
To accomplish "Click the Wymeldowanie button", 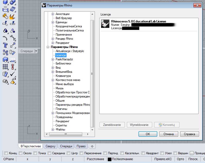I will pyautogui.click(x=139, y=125).
